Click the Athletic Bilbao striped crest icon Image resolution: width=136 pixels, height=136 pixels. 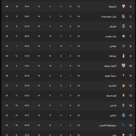pyautogui.click(x=124, y=66)
